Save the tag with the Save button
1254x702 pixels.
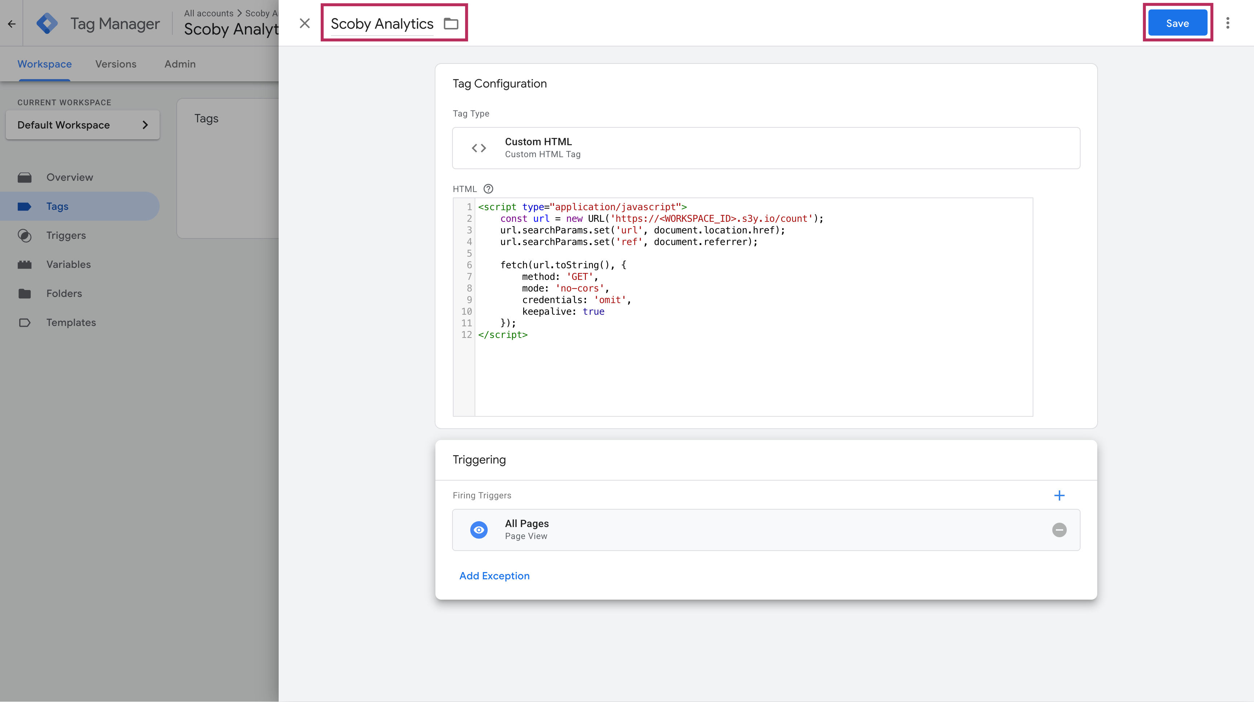click(1177, 23)
